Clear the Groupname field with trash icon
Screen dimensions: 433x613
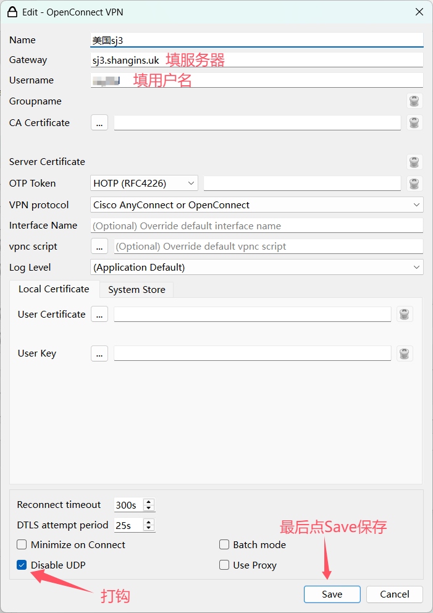(x=414, y=101)
